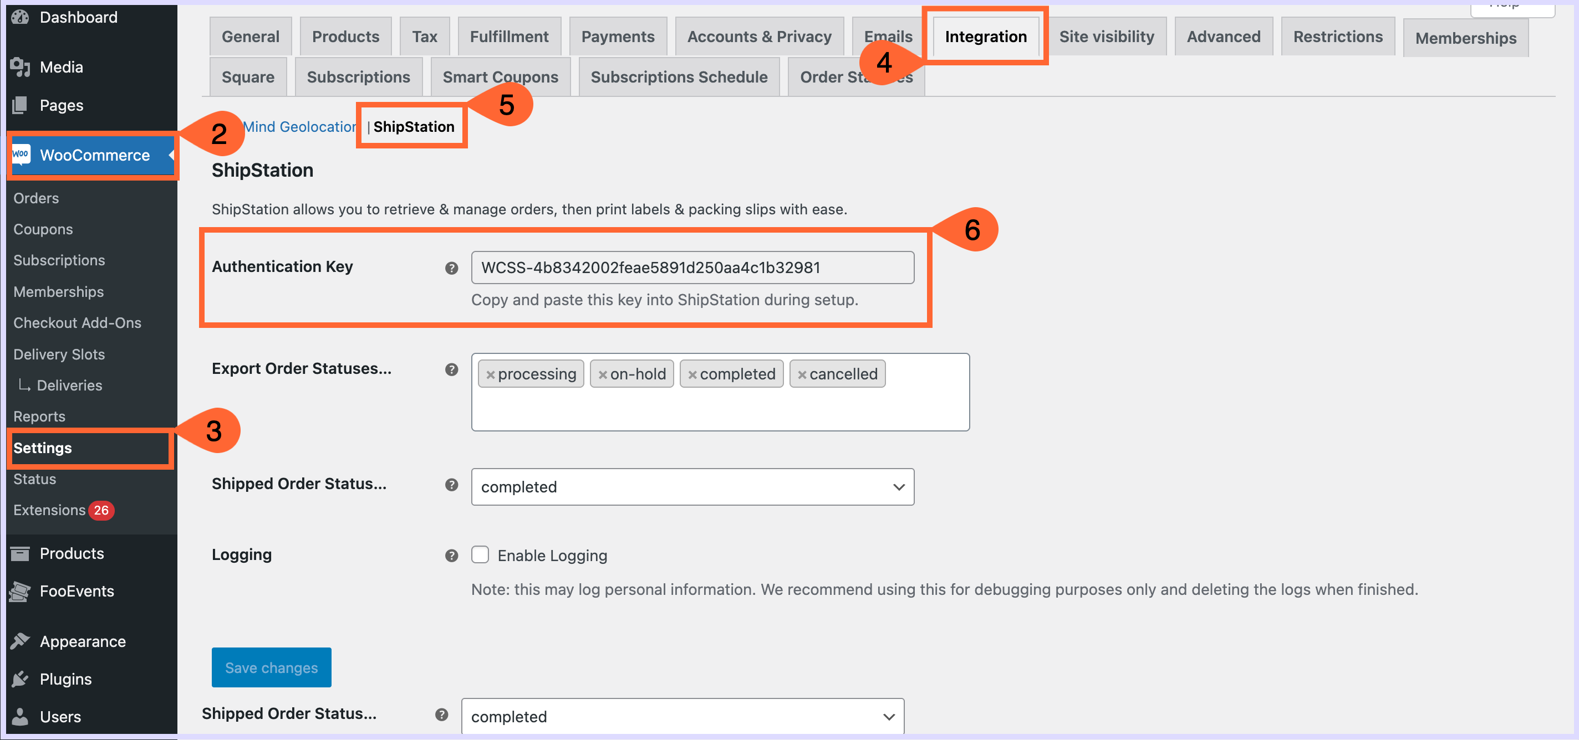Open the Memberships settings tab
1579x740 pixels.
tap(1465, 38)
